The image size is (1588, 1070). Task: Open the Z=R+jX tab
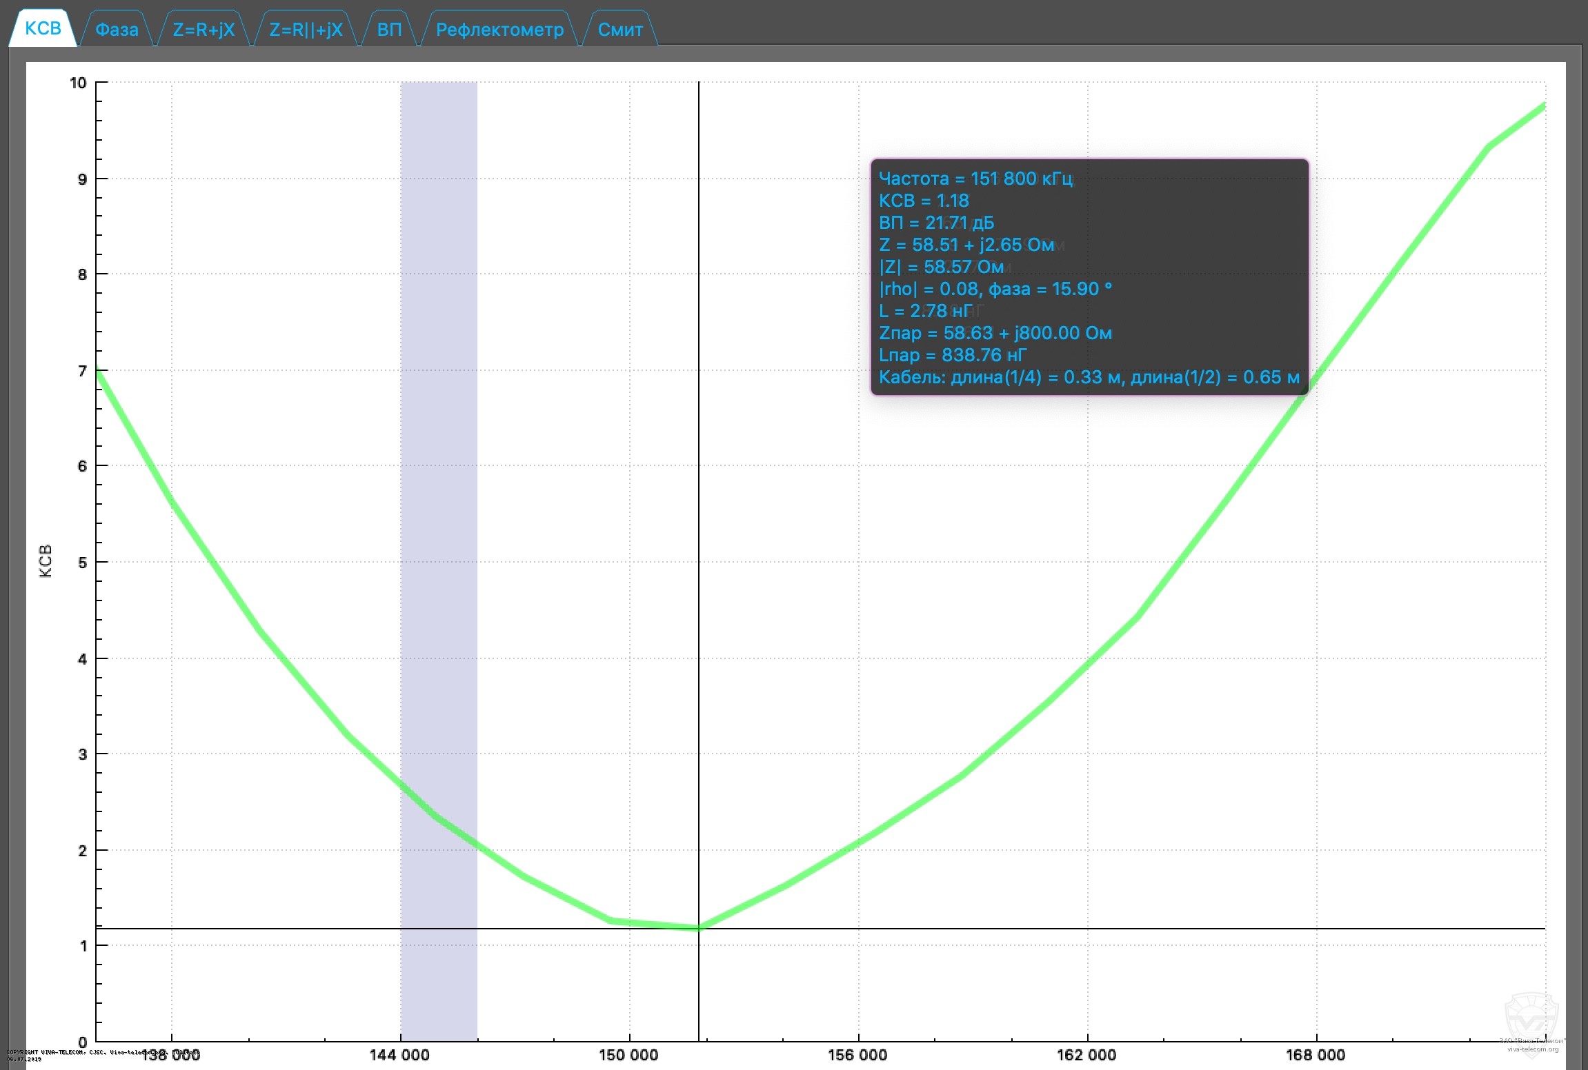[x=204, y=30]
